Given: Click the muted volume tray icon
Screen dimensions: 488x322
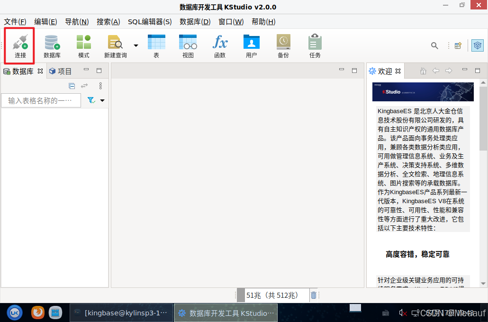Looking at the screenshot, I should [x=403, y=313].
